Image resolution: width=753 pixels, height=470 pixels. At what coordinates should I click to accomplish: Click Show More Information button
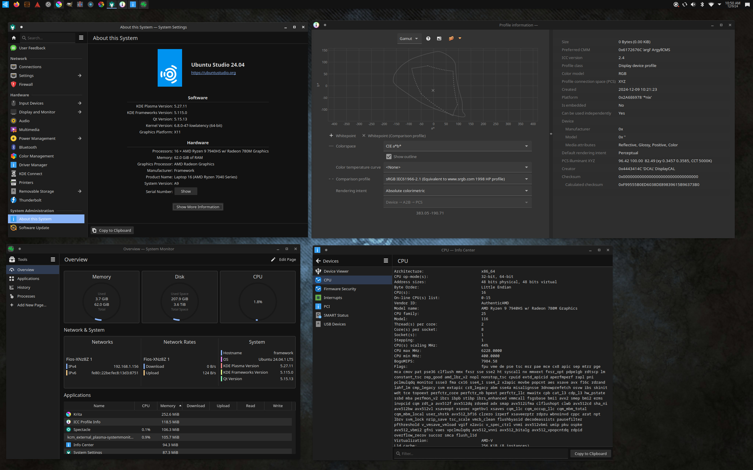click(198, 207)
